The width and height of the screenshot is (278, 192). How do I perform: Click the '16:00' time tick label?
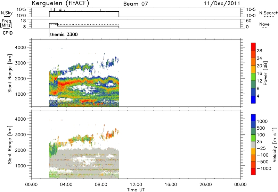(x=171, y=185)
